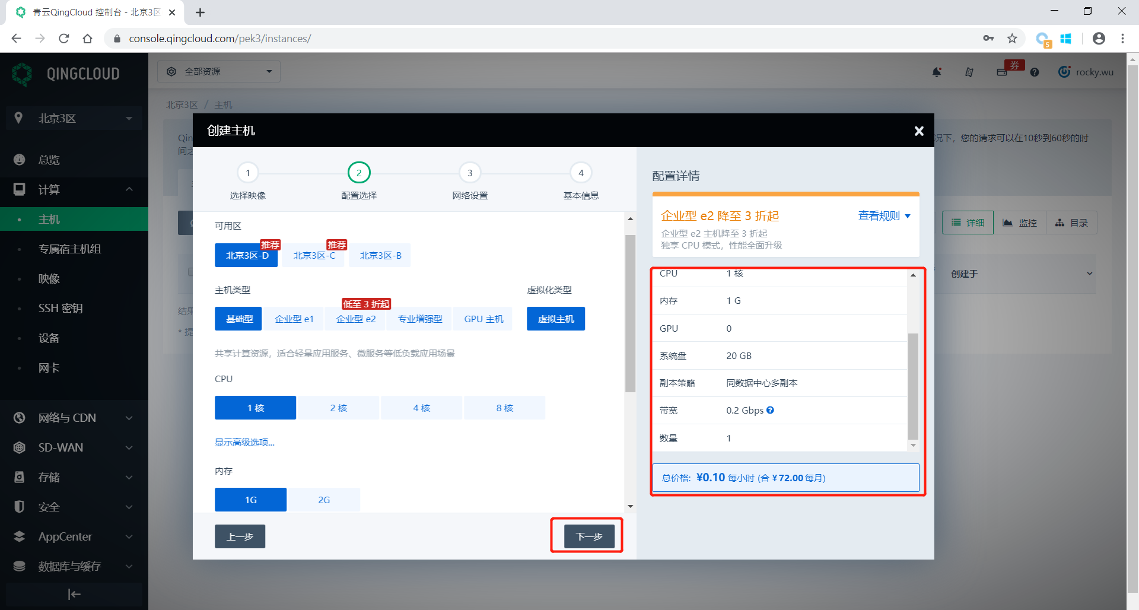Select 2 核 CPU option
The height and width of the screenshot is (610, 1139).
(x=338, y=408)
